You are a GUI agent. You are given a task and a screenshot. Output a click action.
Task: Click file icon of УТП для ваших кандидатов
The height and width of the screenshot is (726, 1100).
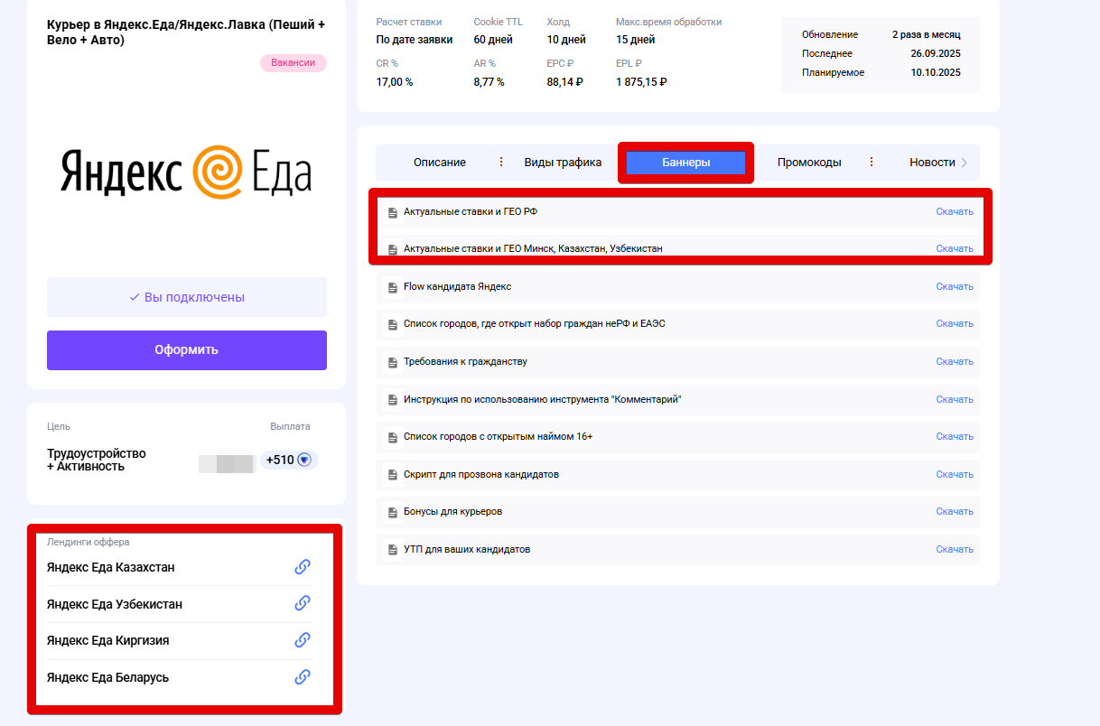click(392, 550)
